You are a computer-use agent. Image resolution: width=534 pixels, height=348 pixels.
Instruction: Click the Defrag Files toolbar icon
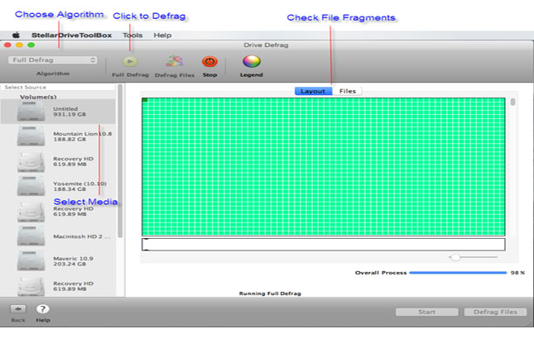tap(175, 61)
